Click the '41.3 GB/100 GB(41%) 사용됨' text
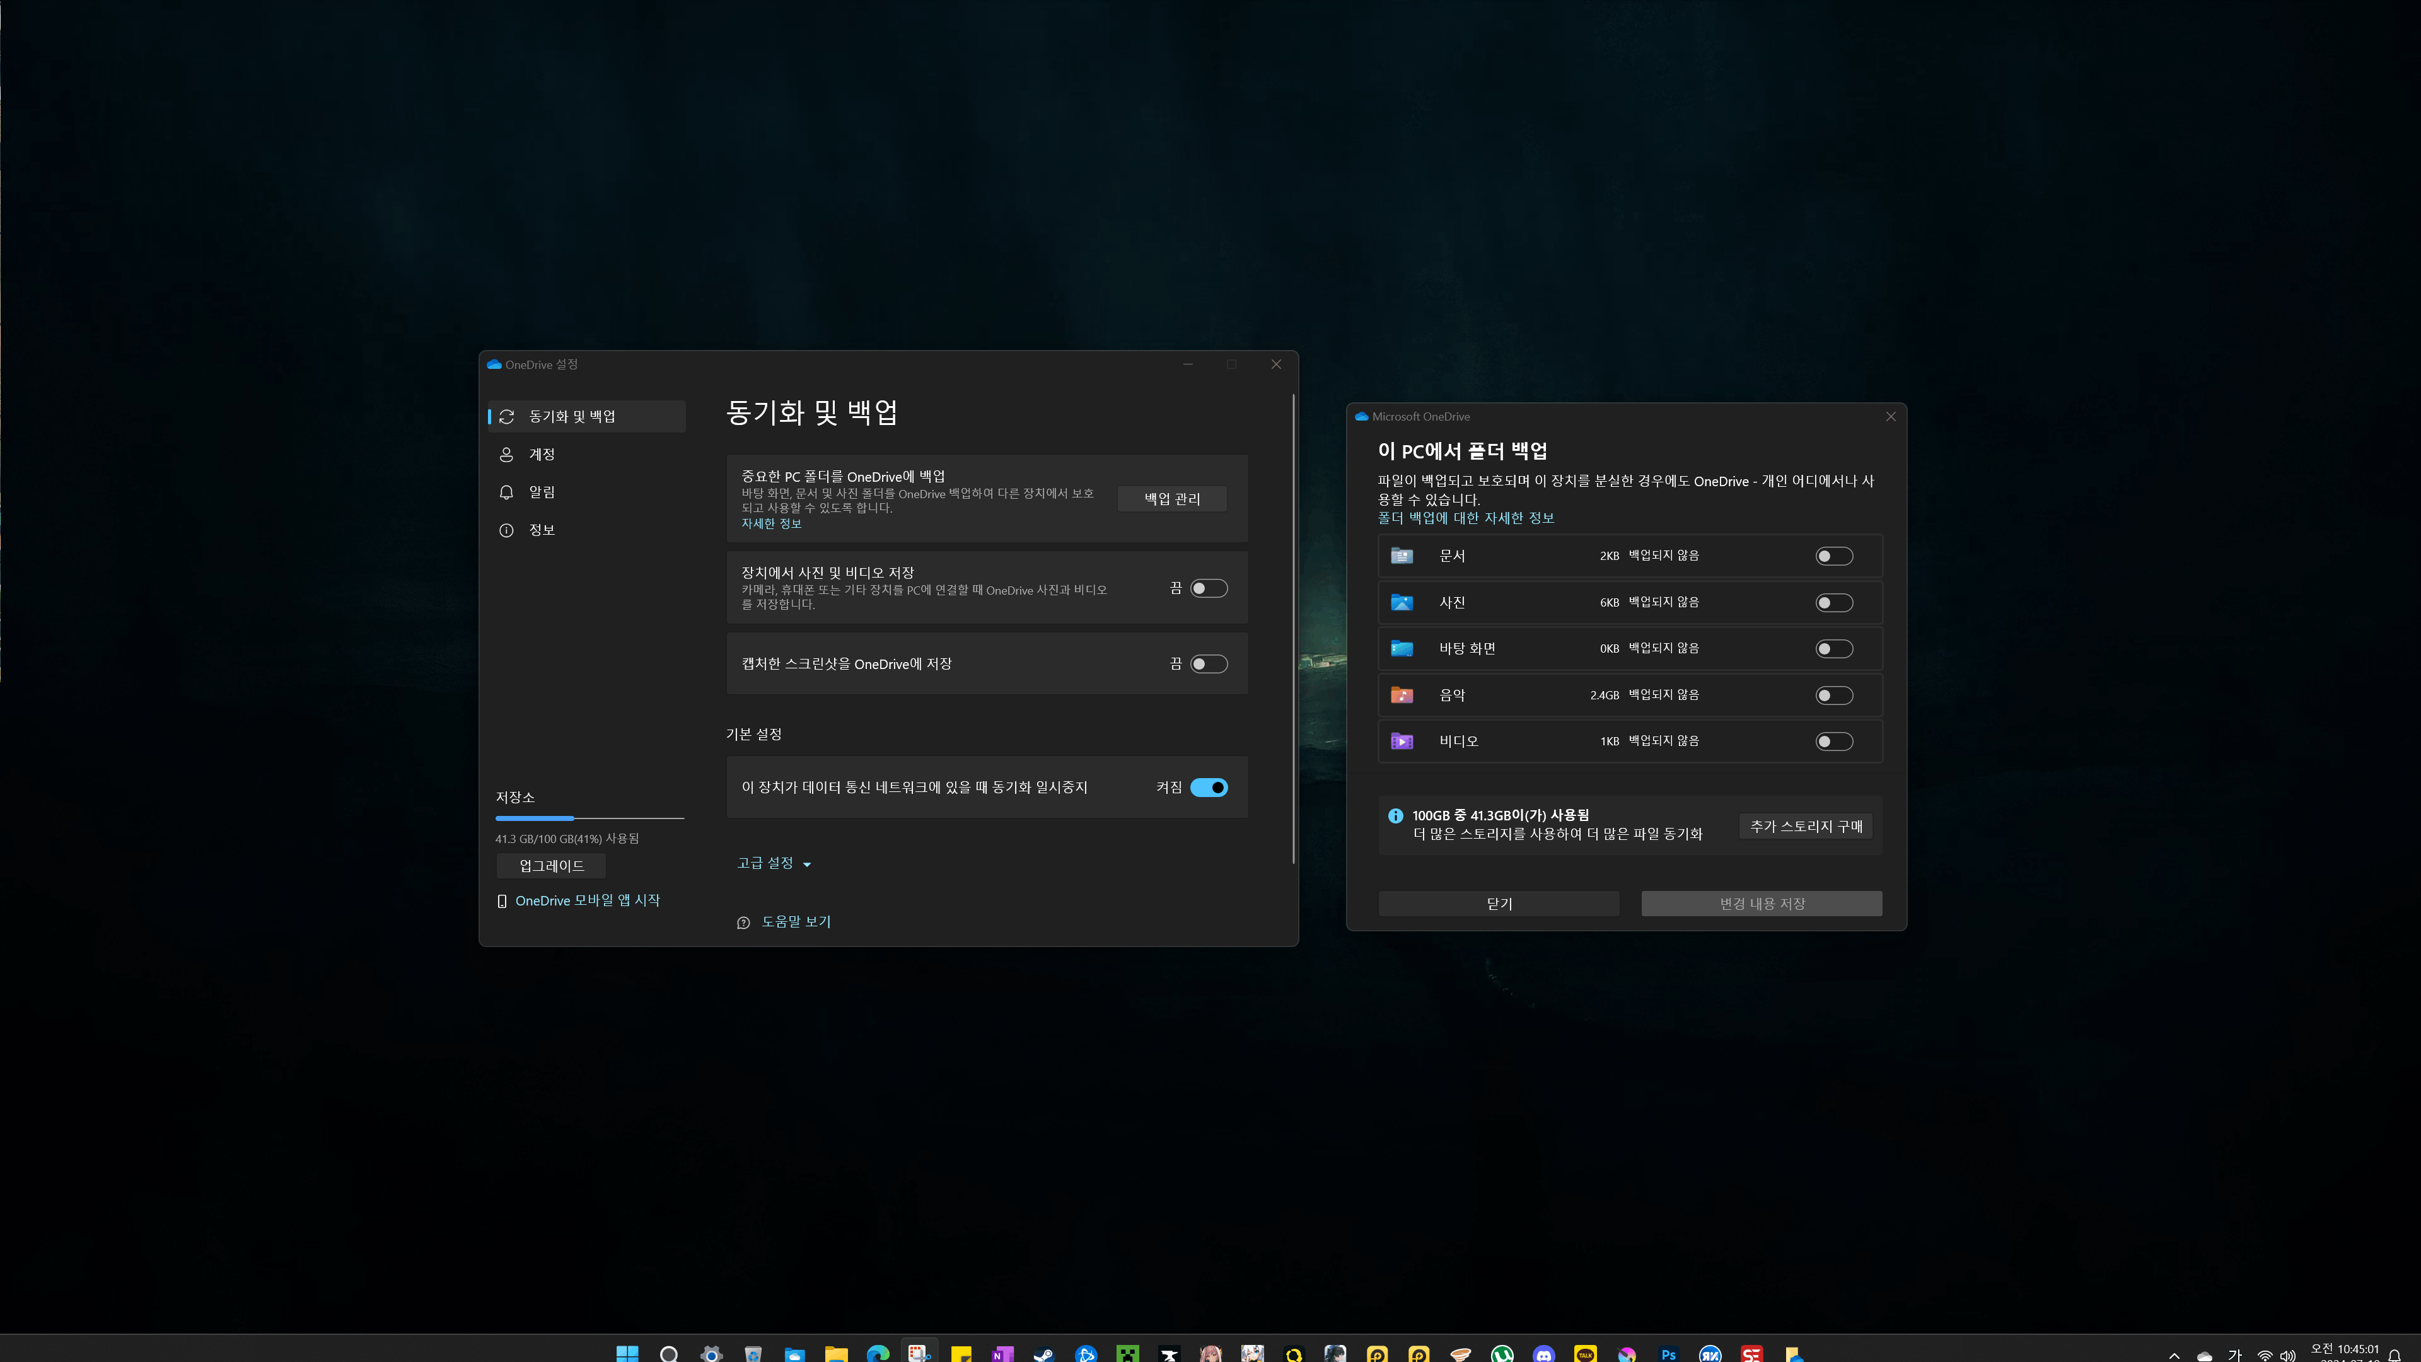2421x1362 pixels. [567, 839]
